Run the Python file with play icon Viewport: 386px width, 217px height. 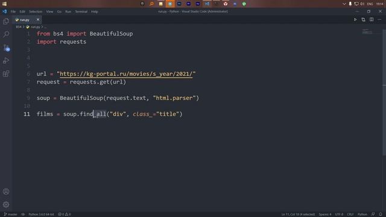(x=355, y=19)
